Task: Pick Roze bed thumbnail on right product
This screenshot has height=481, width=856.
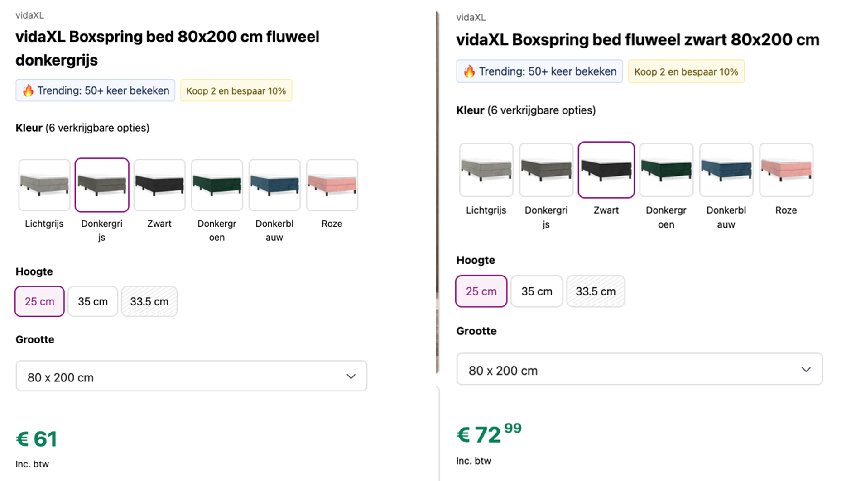Action: (x=786, y=170)
